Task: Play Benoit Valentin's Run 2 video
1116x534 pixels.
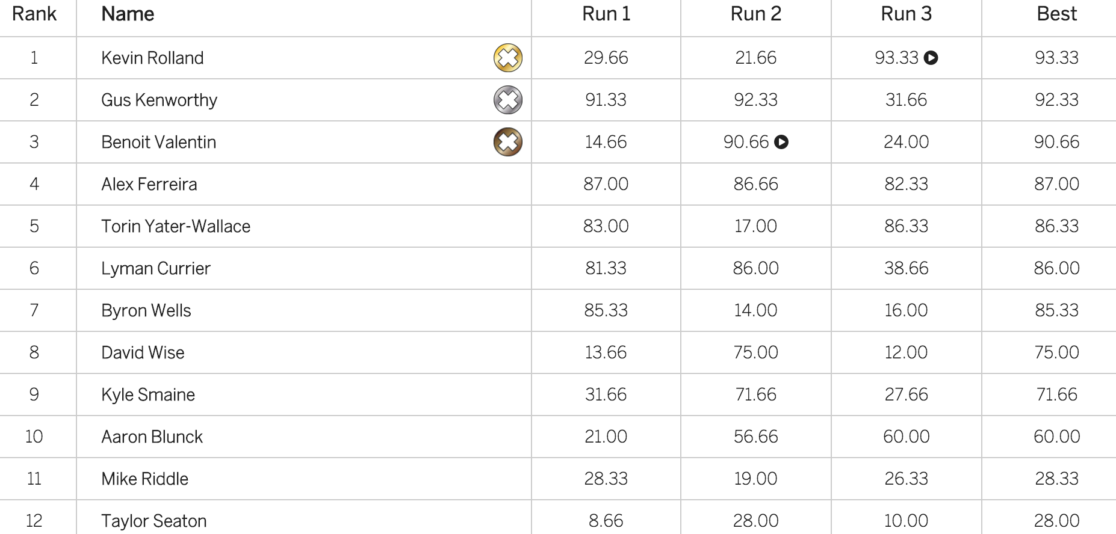Action: tap(781, 142)
